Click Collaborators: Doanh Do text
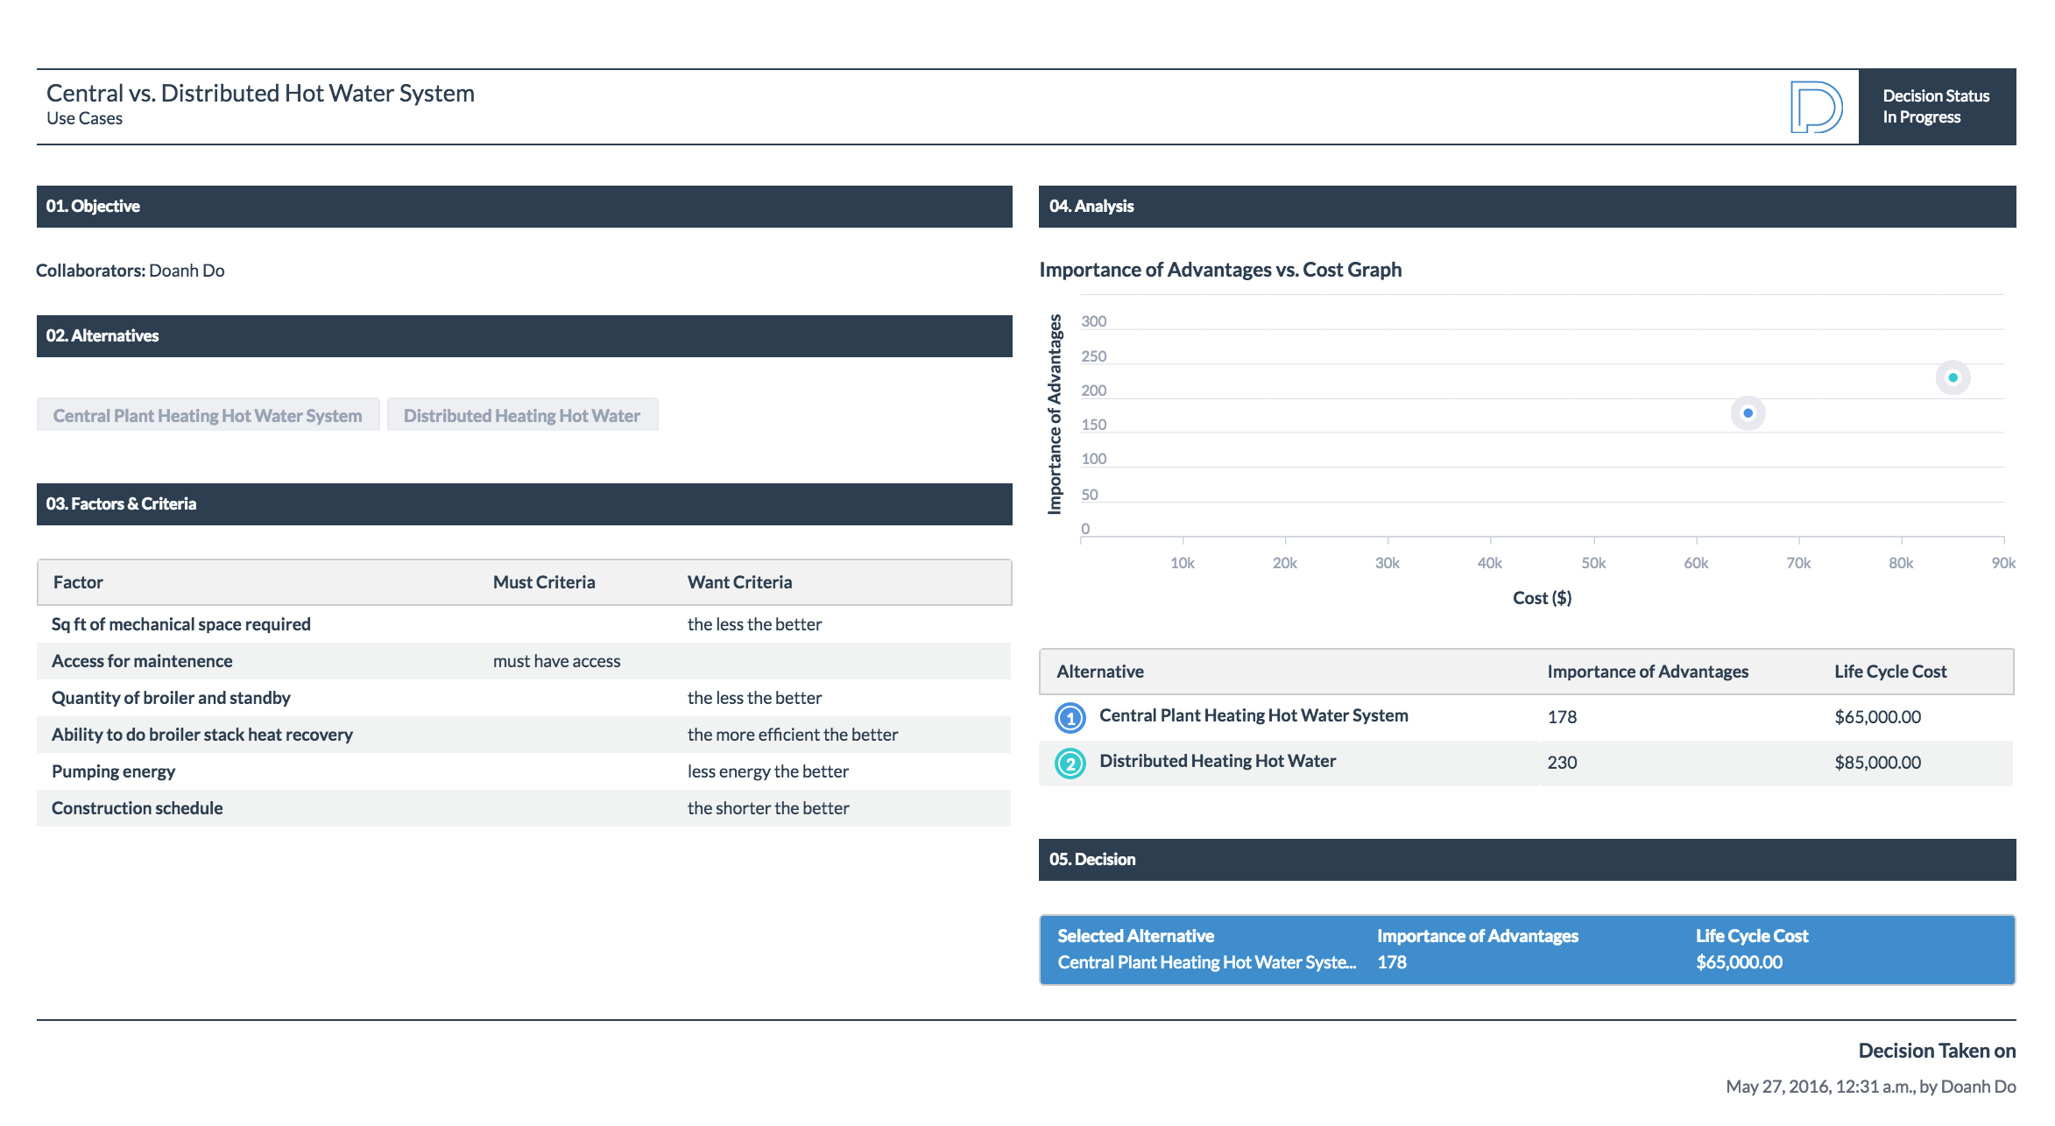This screenshot has width=2055, height=1126. pyautogui.click(x=130, y=271)
